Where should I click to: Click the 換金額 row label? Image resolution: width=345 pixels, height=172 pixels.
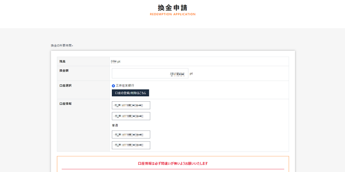pos(64,71)
